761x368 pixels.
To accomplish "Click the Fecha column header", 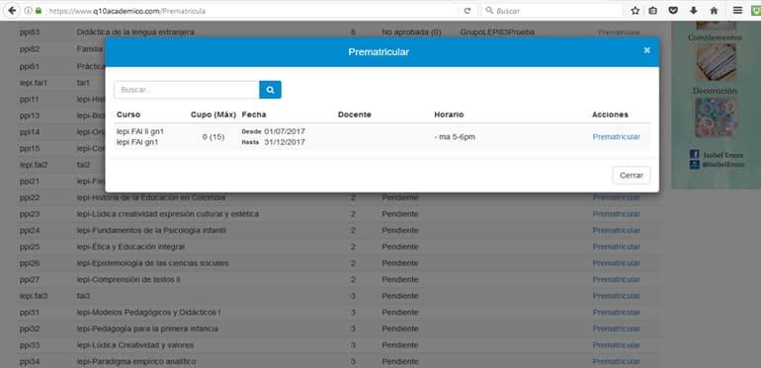I will (254, 114).
